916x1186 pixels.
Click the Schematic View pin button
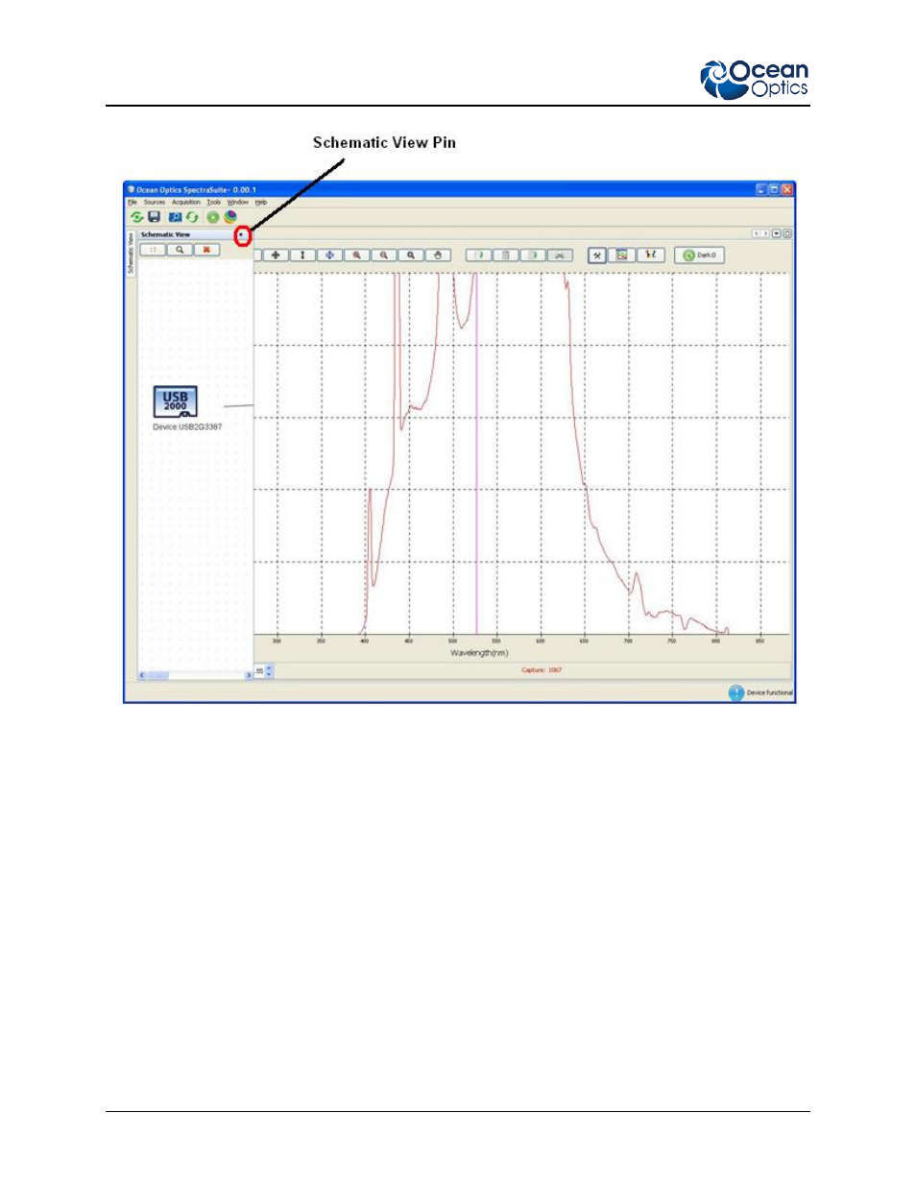[x=242, y=235]
